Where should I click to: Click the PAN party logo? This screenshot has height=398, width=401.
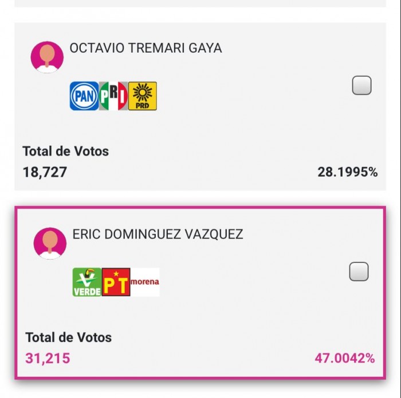[x=84, y=96]
